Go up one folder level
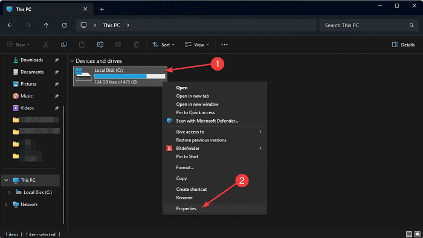This screenshot has height=238, width=423. point(46,25)
